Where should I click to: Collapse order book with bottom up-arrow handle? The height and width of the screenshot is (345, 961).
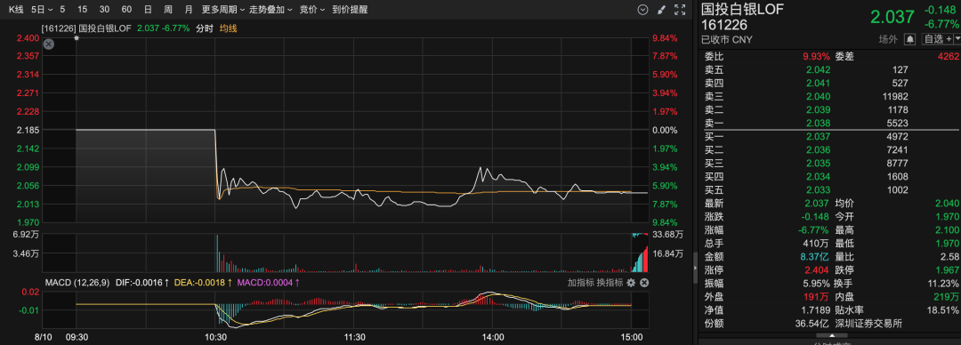point(832,335)
